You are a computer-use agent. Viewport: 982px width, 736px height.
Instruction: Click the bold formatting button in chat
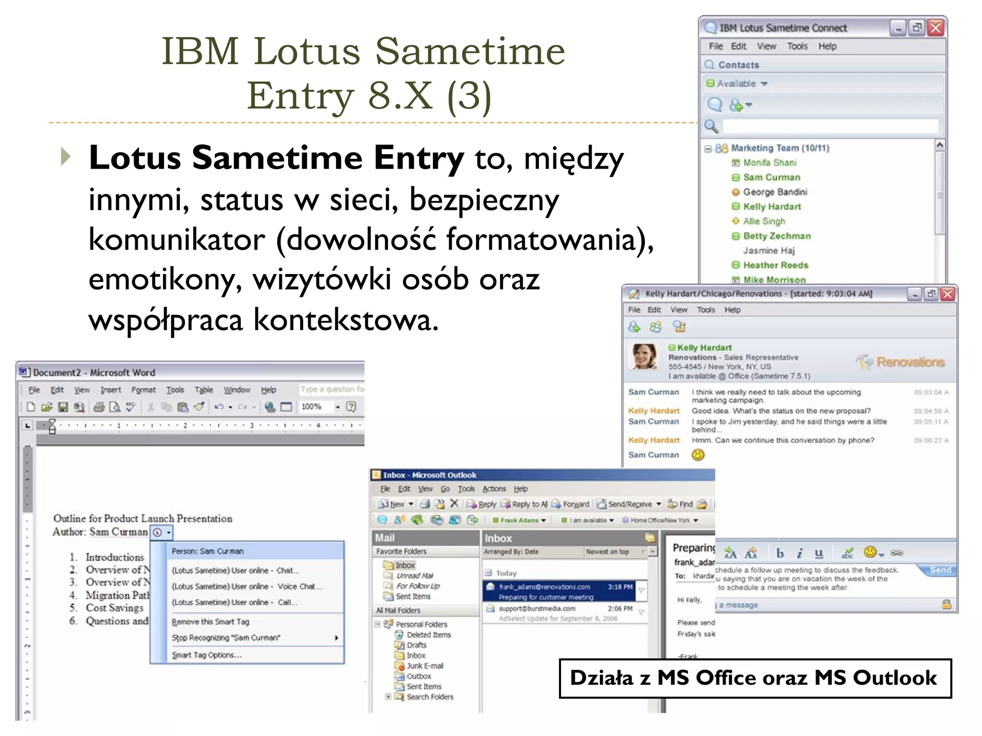coord(780,553)
